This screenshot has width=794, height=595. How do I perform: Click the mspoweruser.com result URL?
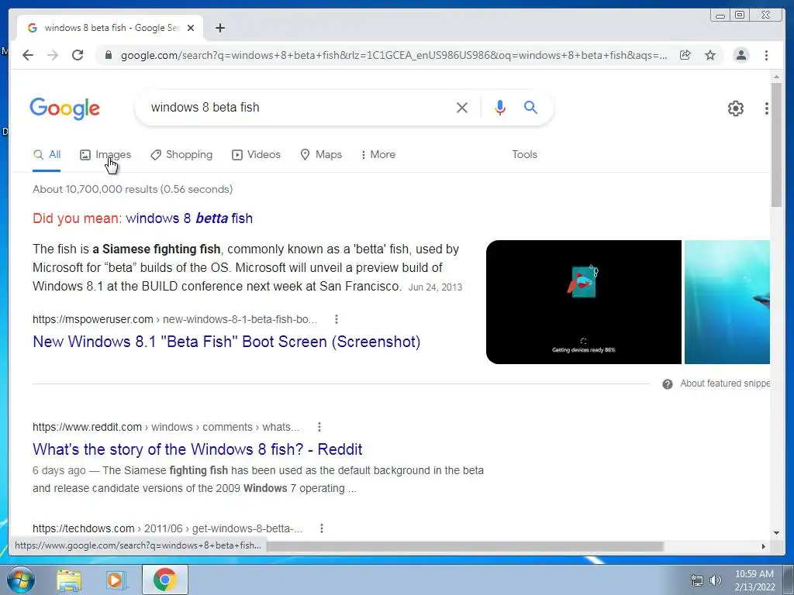point(174,319)
